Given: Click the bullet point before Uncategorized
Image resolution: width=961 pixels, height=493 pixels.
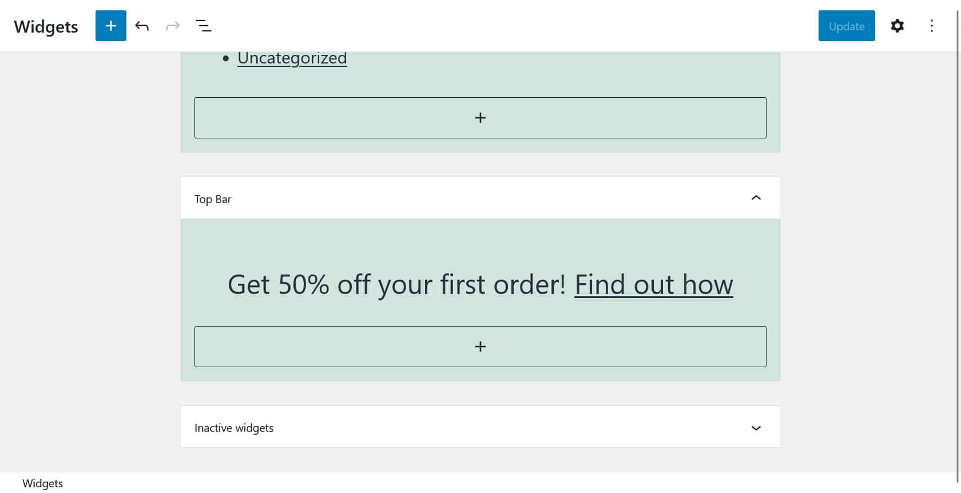Looking at the screenshot, I should tap(226, 58).
